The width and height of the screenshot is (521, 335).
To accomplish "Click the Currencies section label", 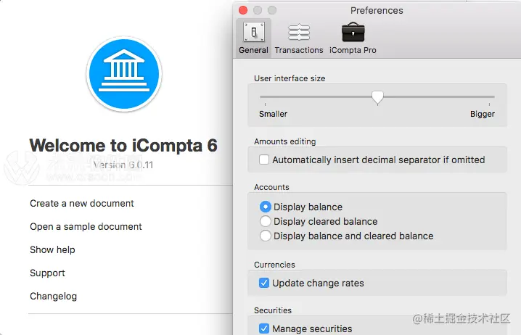I will click(x=274, y=265).
